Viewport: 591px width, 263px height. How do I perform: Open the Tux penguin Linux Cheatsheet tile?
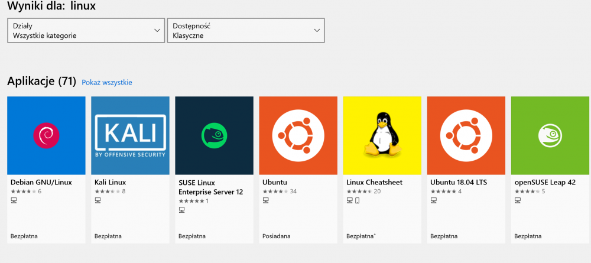click(x=382, y=136)
